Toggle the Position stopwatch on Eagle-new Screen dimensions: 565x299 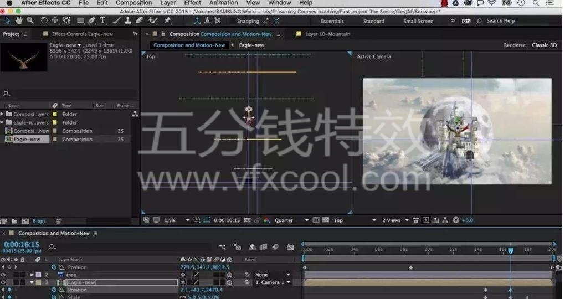pos(54,290)
